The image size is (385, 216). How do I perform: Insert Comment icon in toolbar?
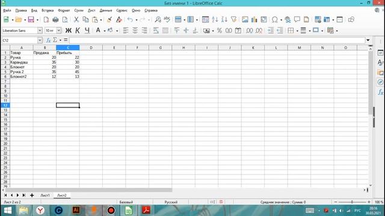click(297, 20)
